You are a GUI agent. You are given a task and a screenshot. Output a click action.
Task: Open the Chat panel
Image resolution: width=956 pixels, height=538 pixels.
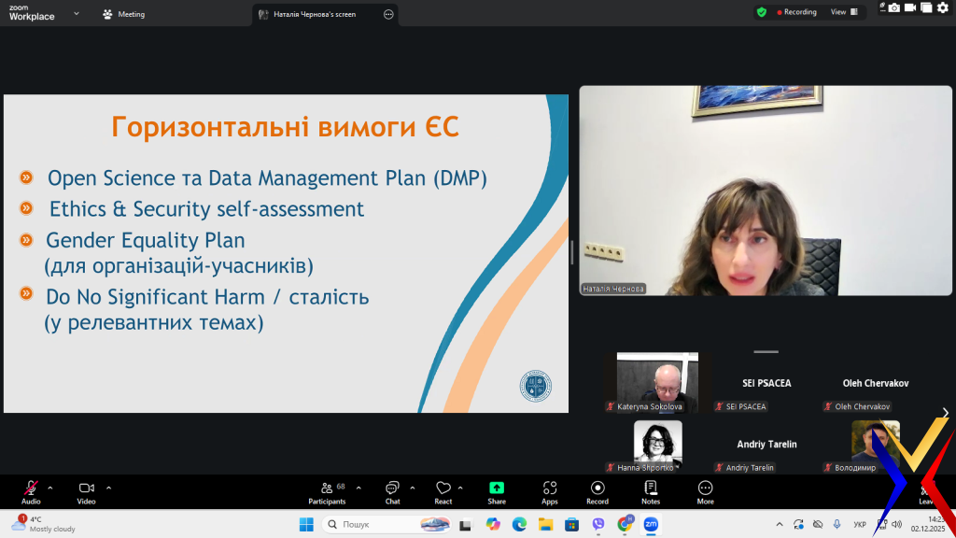(392, 491)
